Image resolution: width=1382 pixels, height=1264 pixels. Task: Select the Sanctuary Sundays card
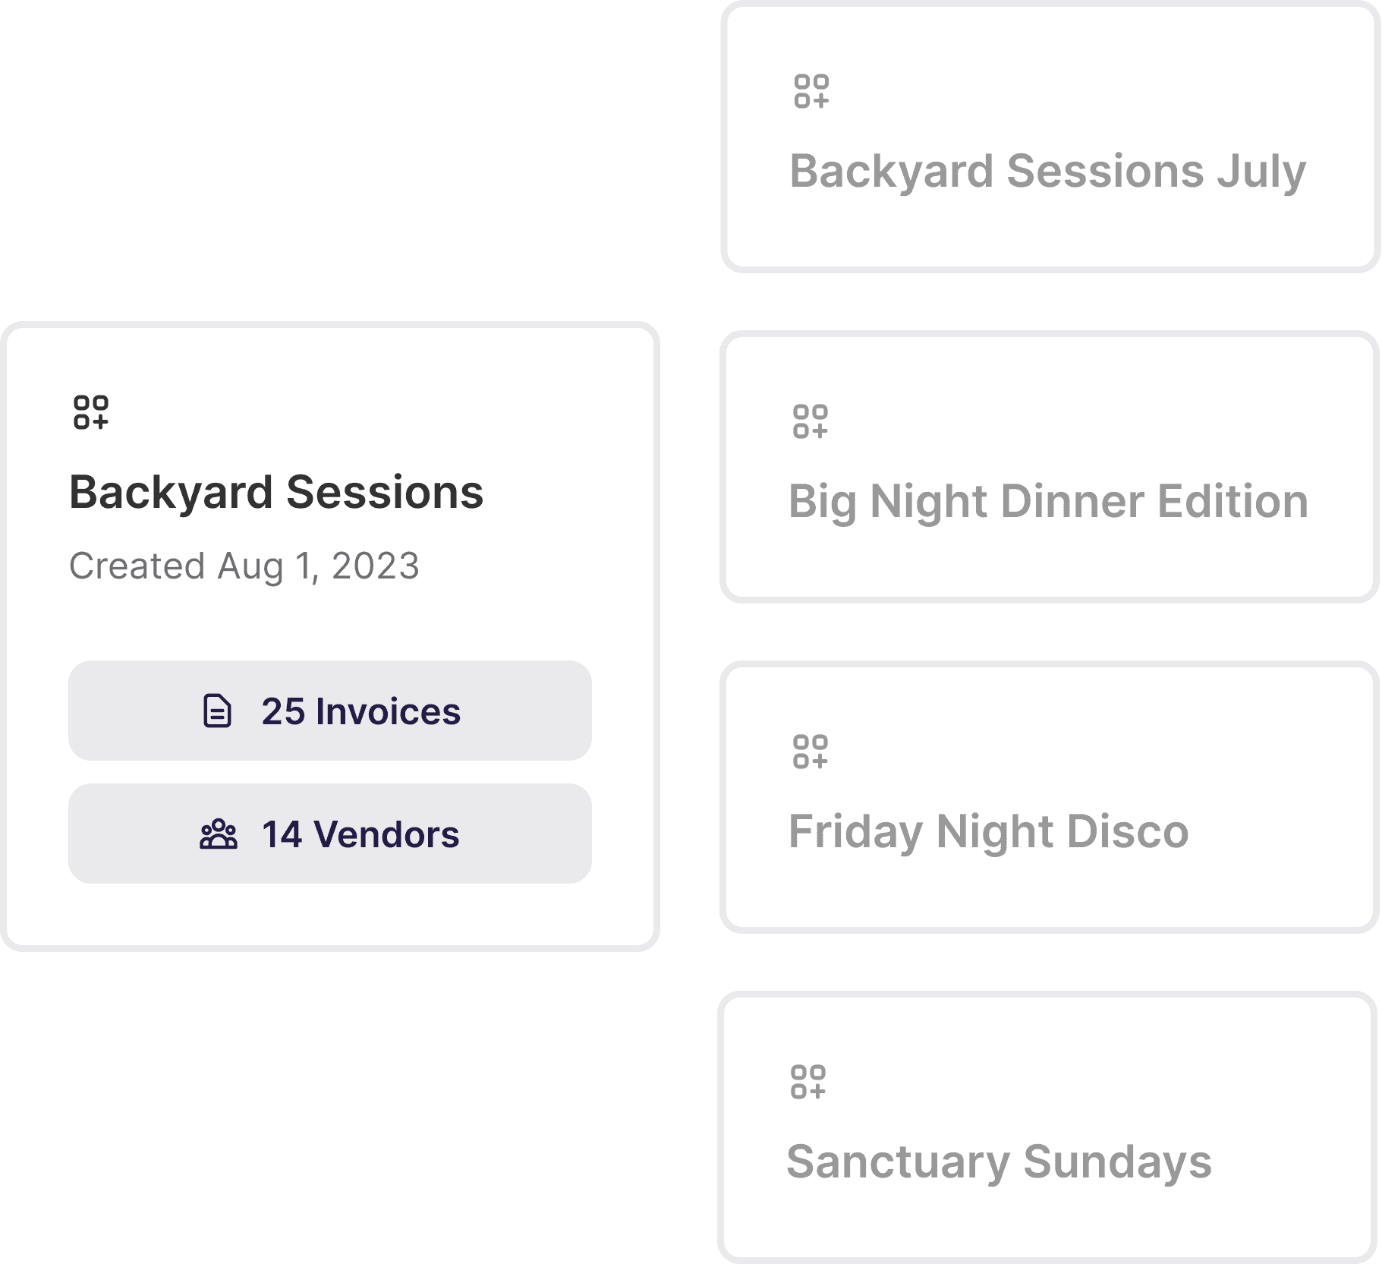(1047, 1127)
